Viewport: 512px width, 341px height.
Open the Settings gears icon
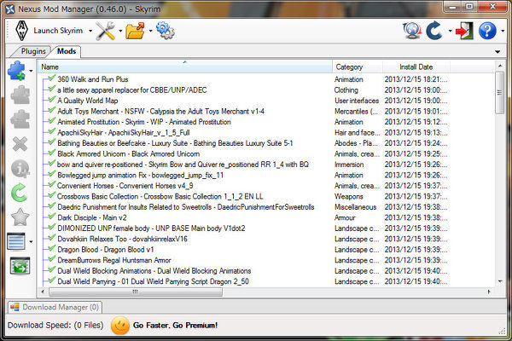(164, 31)
